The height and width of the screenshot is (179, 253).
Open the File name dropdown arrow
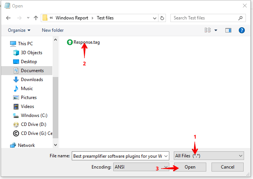(166, 156)
